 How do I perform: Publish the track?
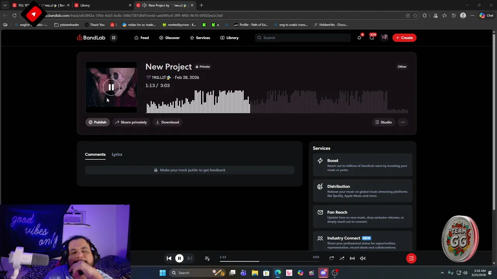pos(97,122)
